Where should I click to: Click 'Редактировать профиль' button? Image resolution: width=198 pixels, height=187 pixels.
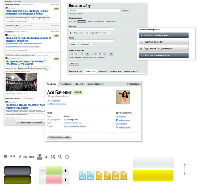click(60, 137)
